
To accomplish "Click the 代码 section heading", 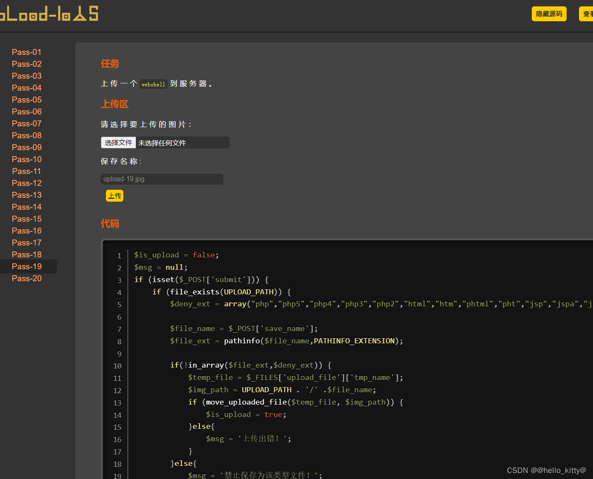I will point(110,224).
